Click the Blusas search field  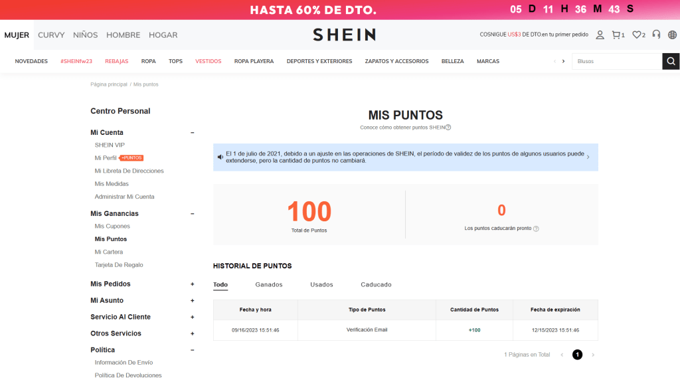point(617,61)
